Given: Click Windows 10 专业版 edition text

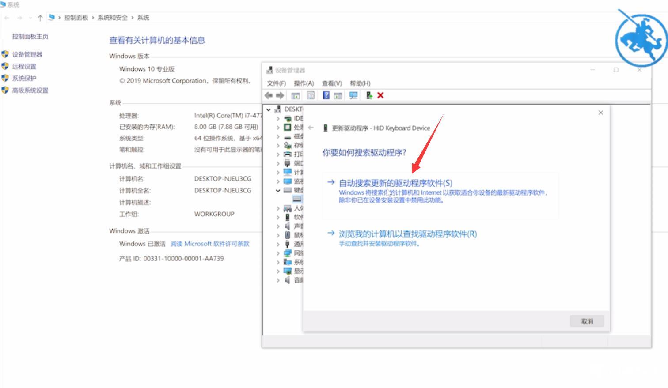Looking at the screenshot, I should coord(147,69).
